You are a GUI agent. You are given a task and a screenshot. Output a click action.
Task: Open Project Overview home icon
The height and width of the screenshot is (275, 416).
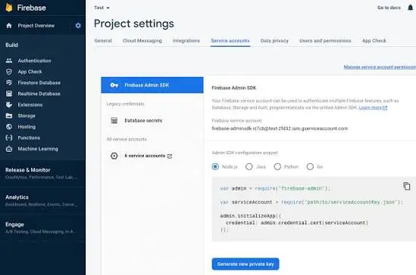tap(9, 26)
